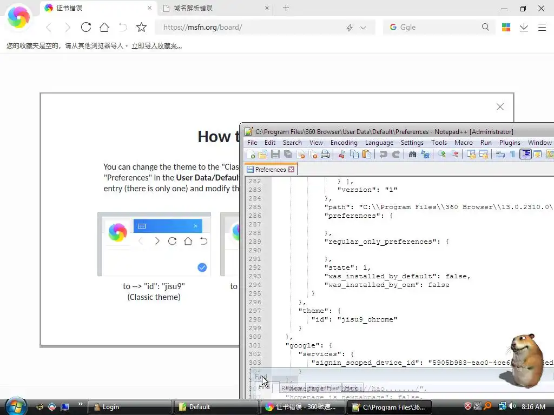This screenshot has height=415, width=554.
Task: Click the browser Reload button
Action: click(x=86, y=27)
